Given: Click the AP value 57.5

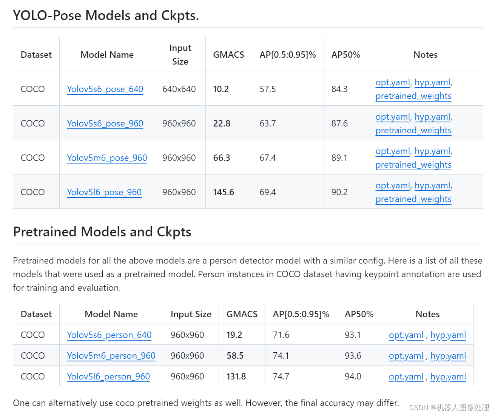Looking at the screenshot, I should click(268, 89).
